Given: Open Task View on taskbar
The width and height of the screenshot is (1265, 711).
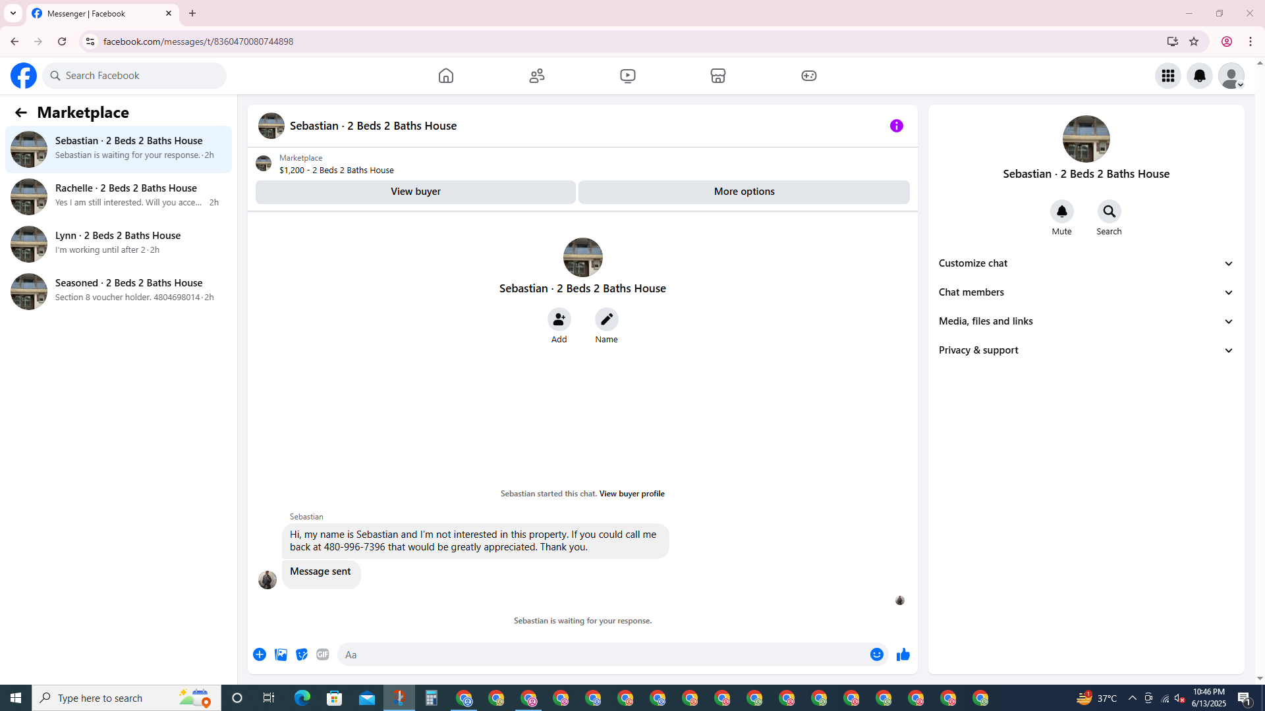Looking at the screenshot, I should pyautogui.click(x=269, y=698).
